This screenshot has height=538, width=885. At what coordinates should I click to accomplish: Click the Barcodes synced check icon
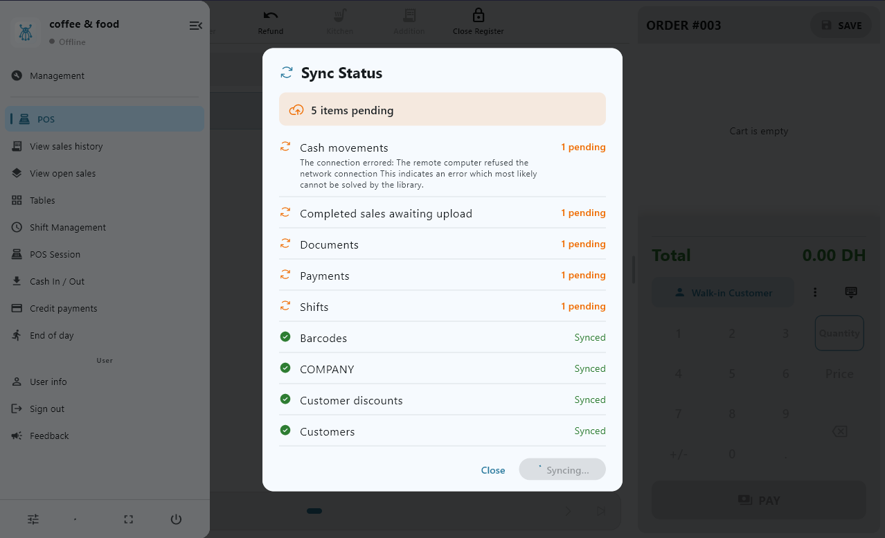pos(285,337)
